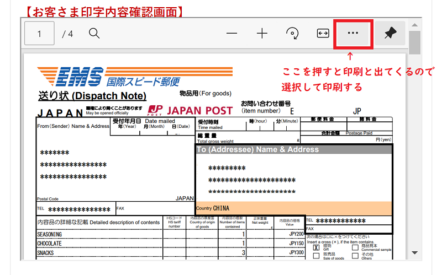Click the quantity 3 in SNACKS row
442x275 pixels.
coord(243,253)
